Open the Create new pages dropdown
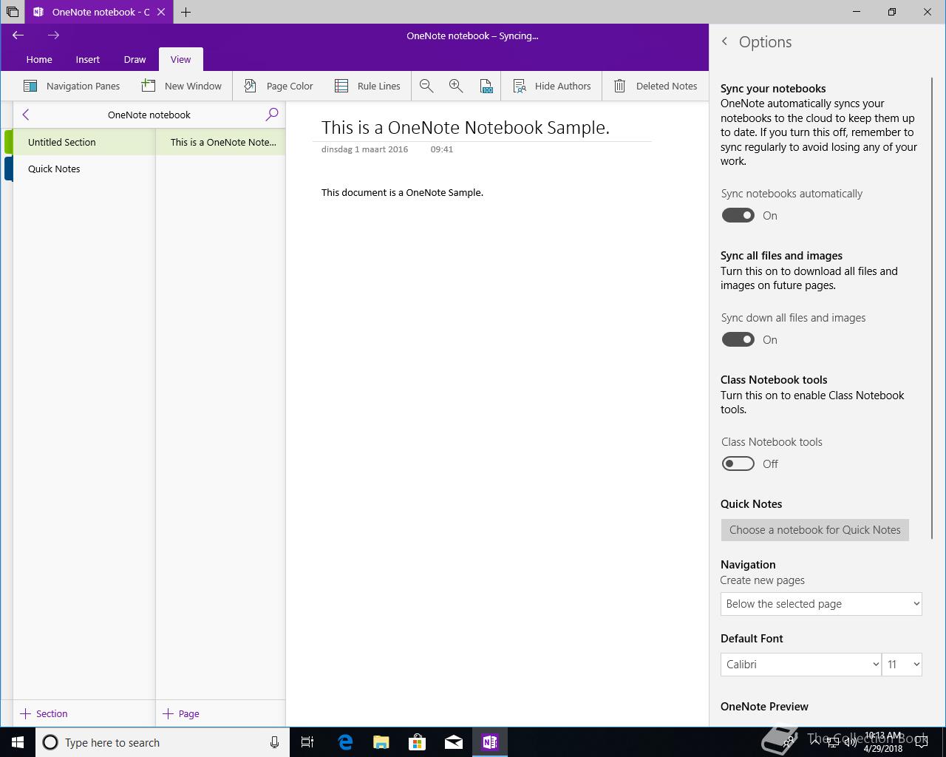Image resolution: width=946 pixels, height=757 pixels. coord(821,604)
